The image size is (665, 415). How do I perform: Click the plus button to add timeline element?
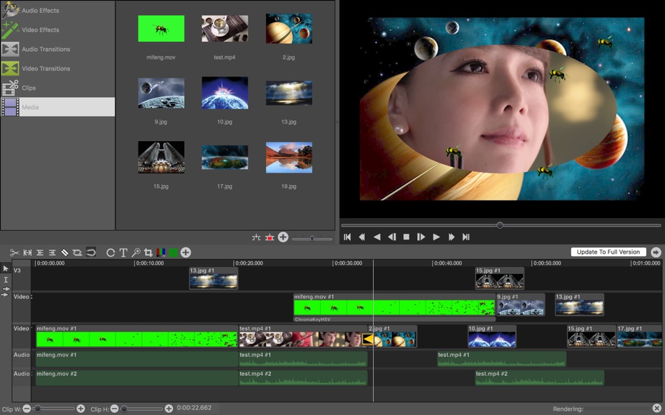click(x=185, y=252)
